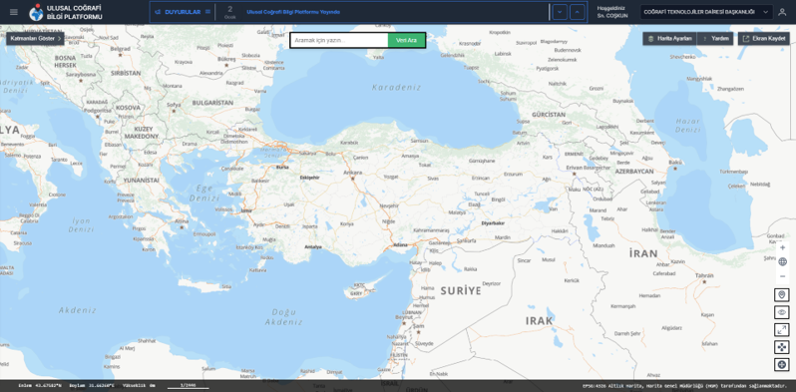Click the green Veri Ara button

tap(406, 40)
